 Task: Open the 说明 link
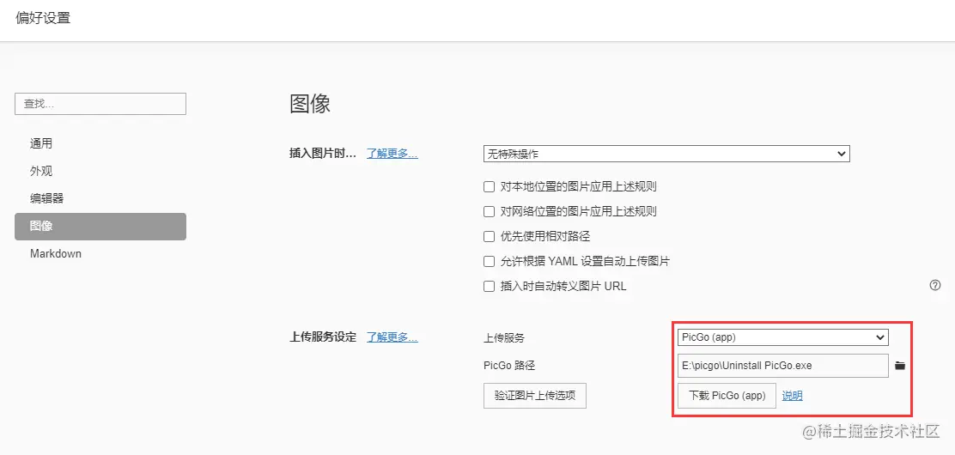point(793,396)
